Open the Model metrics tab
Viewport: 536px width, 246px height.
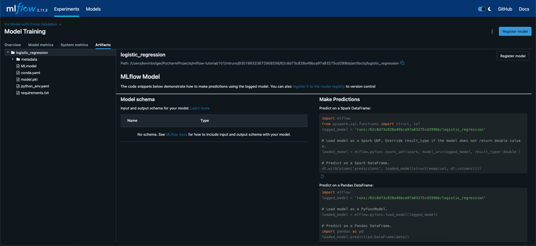point(41,45)
